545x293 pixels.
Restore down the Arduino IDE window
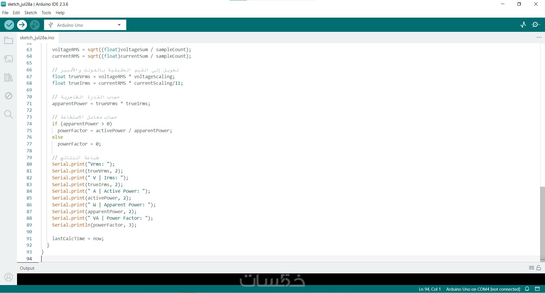519,4
